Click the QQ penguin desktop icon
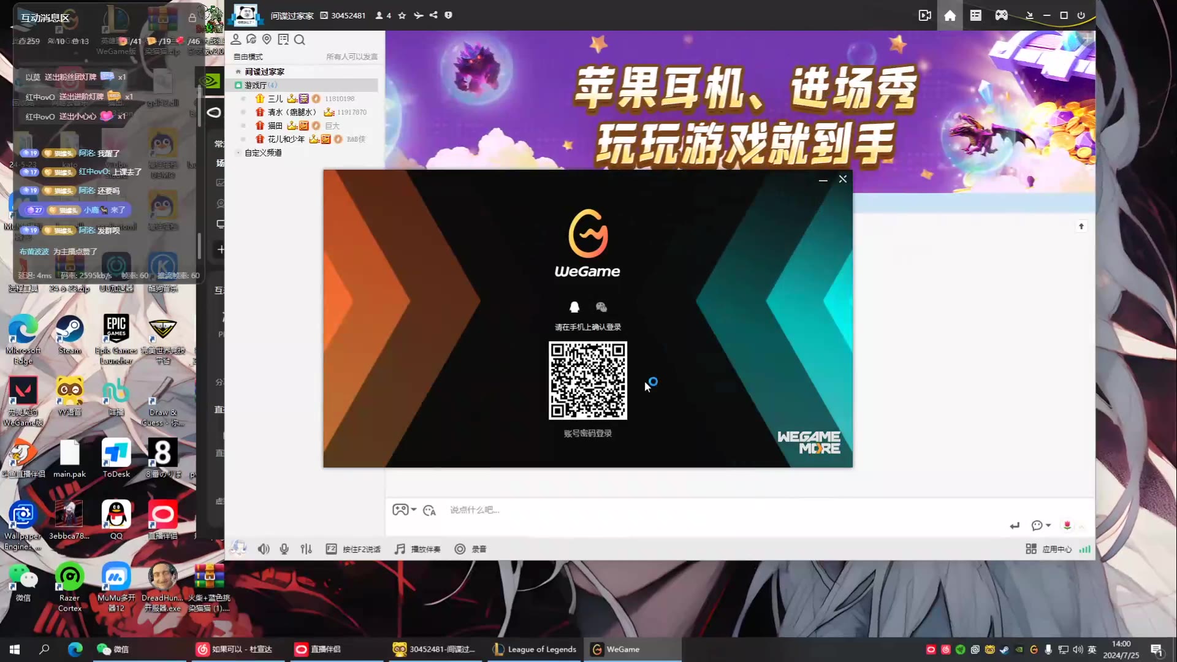The image size is (1177, 662). [x=116, y=520]
